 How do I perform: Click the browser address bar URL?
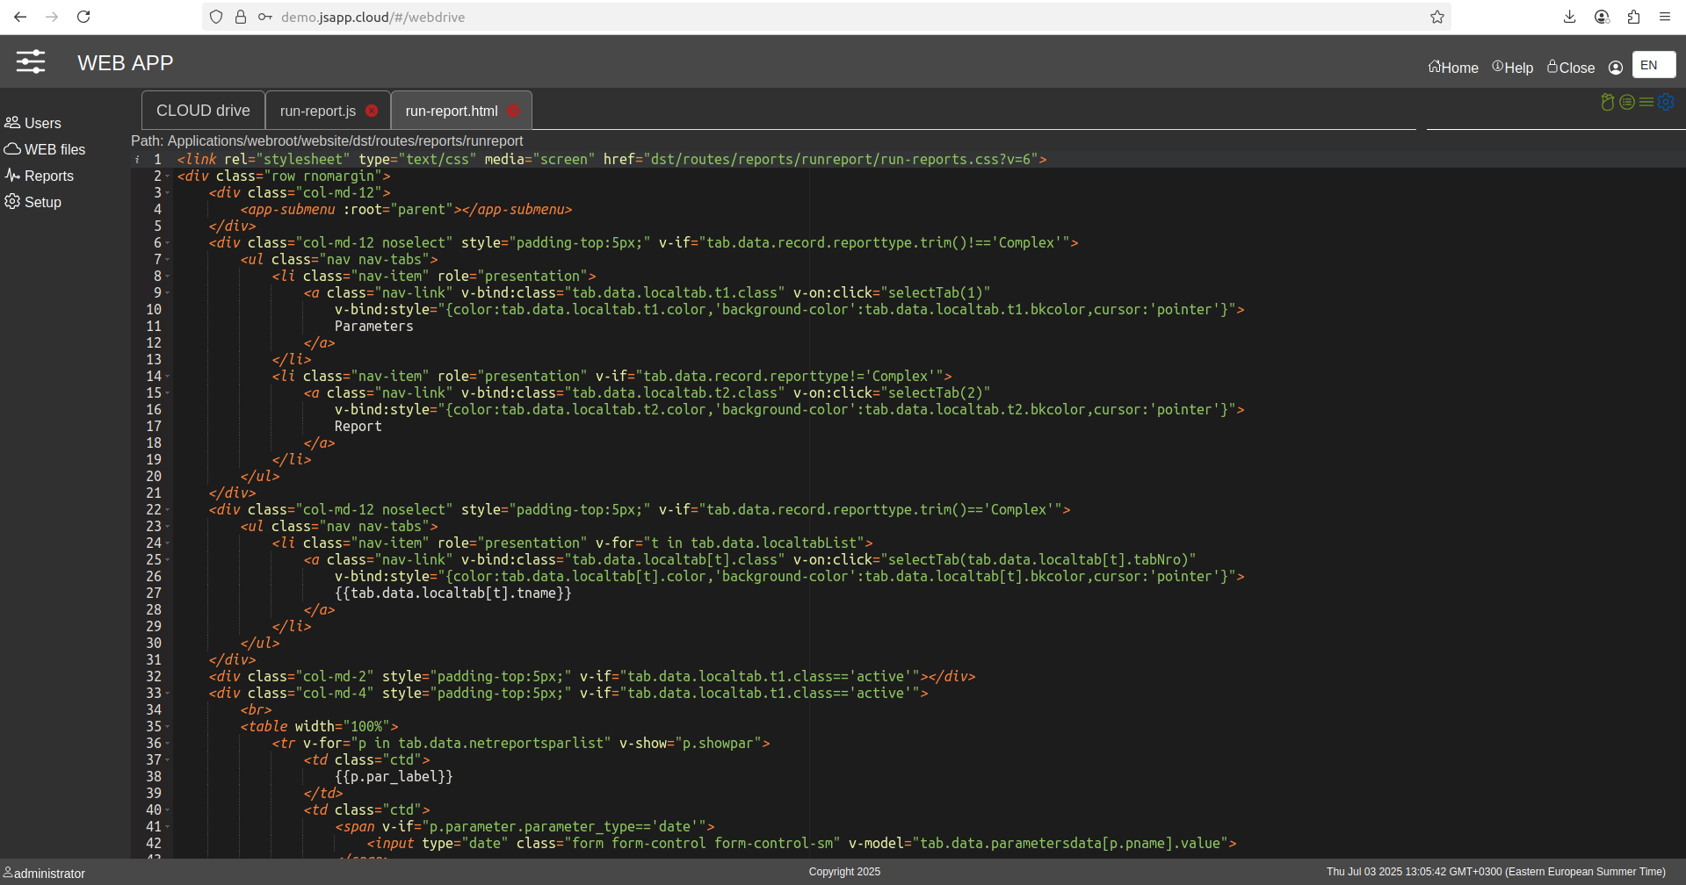[x=373, y=17]
